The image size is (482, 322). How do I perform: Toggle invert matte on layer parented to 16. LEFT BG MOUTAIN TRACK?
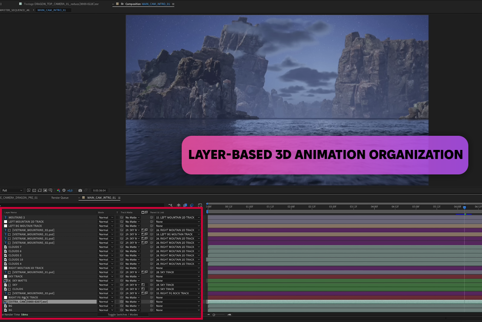click(146, 234)
